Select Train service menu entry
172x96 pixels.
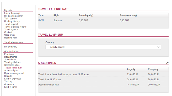[x=10, y=19]
